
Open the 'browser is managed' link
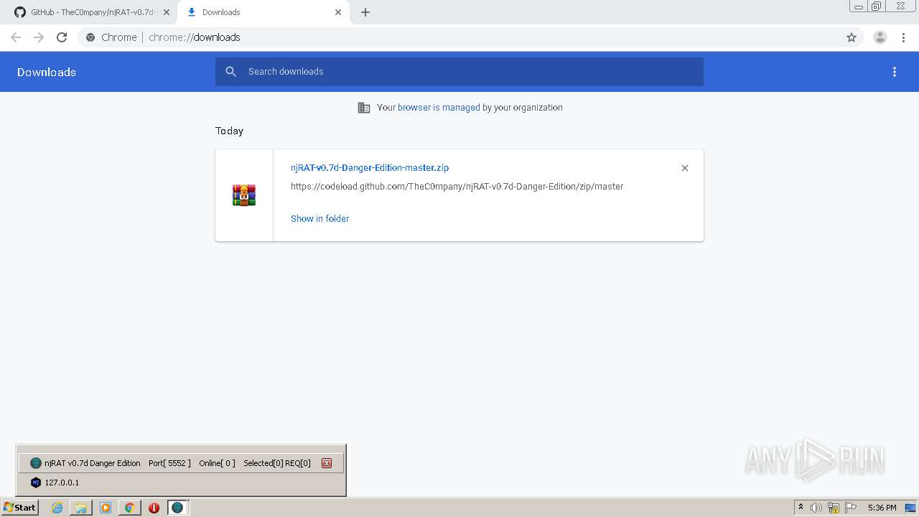click(x=439, y=108)
